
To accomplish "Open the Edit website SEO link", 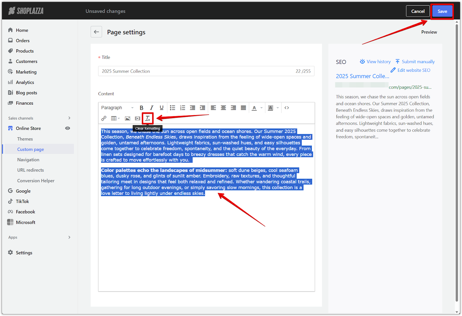I will coord(413,70).
